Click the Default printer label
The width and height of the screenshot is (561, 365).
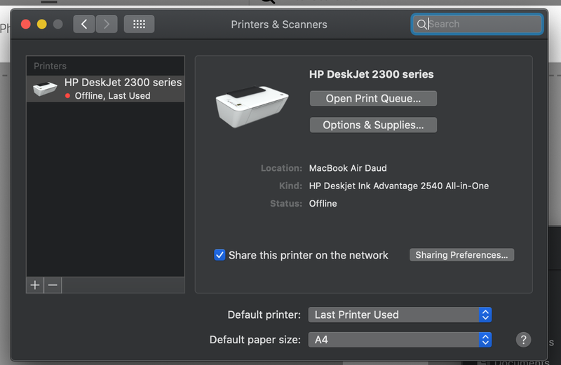point(264,315)
